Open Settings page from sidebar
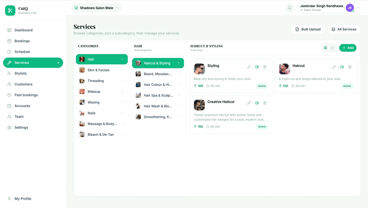368x208 pixels. pyautogui.click(x=33, y=127)
